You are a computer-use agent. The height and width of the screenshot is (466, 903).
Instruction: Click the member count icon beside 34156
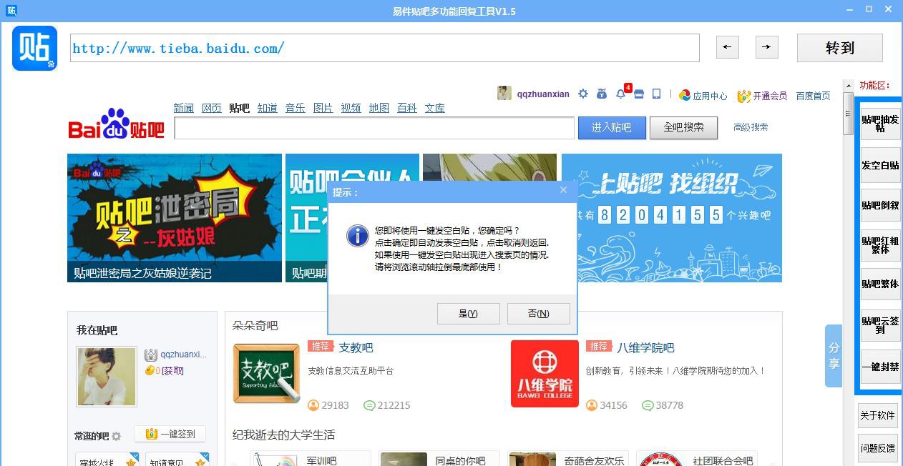[x=591, y=405]
